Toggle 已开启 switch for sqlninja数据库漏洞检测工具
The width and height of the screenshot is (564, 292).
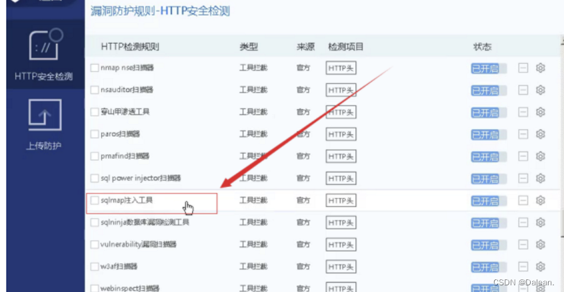click(489, 223)
